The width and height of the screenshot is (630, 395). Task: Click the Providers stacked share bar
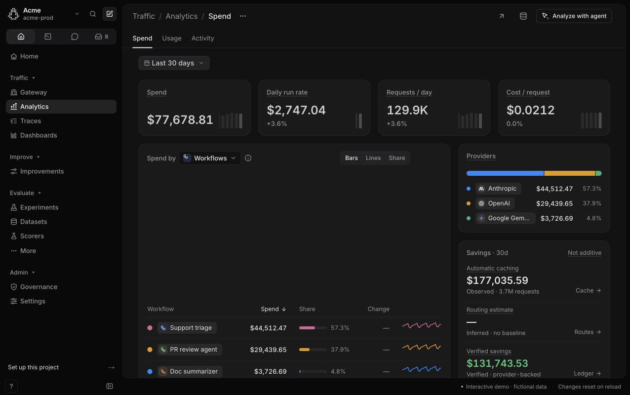[x=534, y=173]
